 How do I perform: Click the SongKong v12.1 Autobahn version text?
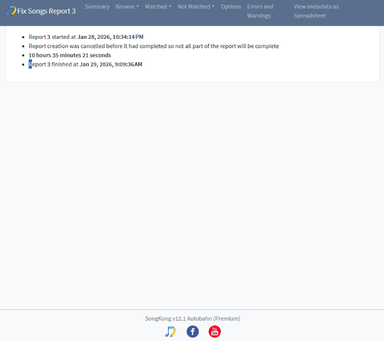point(192,319)
